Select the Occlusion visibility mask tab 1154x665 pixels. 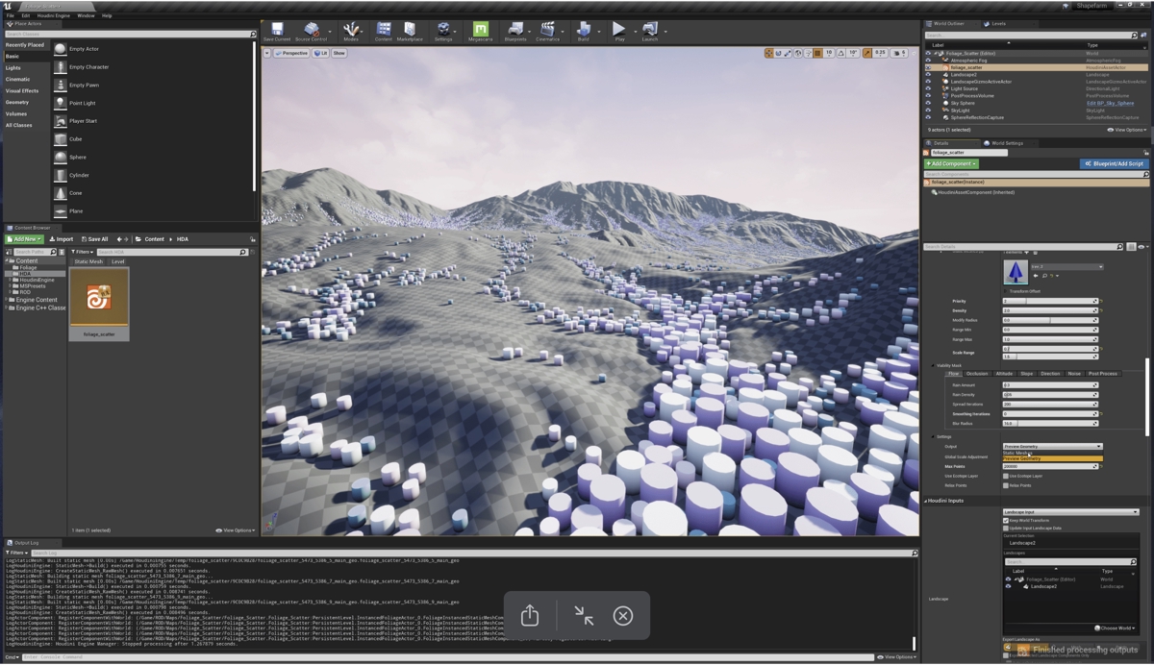[x=977, y=374]
